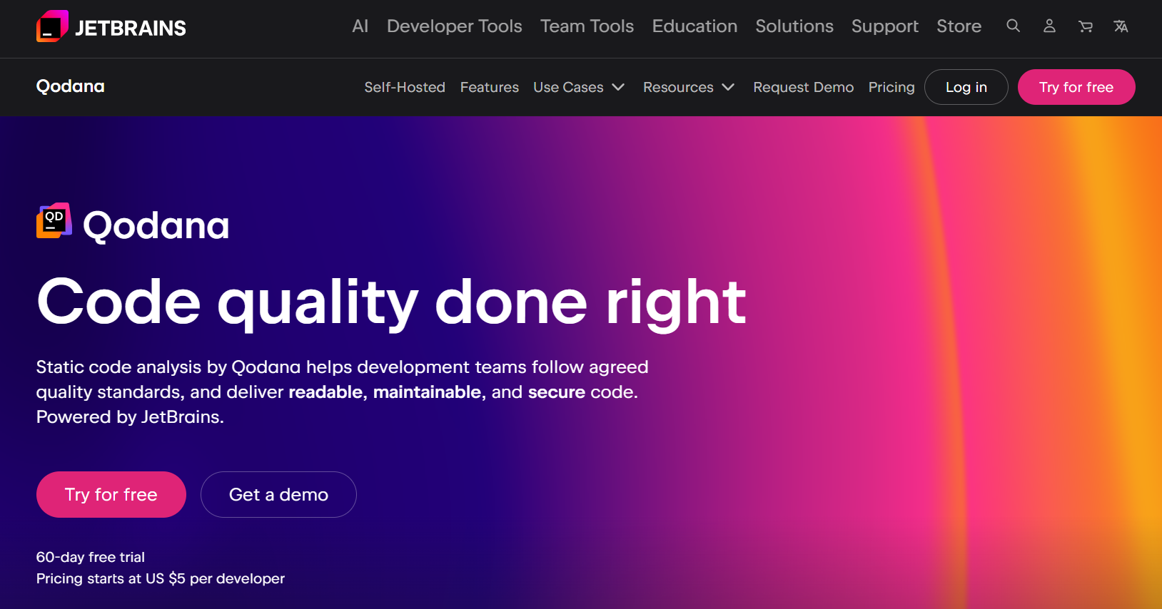Image resolution: width=1162 pixels, height=609 pixels.
Task: Open the Team Tools menu
Action: [x=587, y=26]
